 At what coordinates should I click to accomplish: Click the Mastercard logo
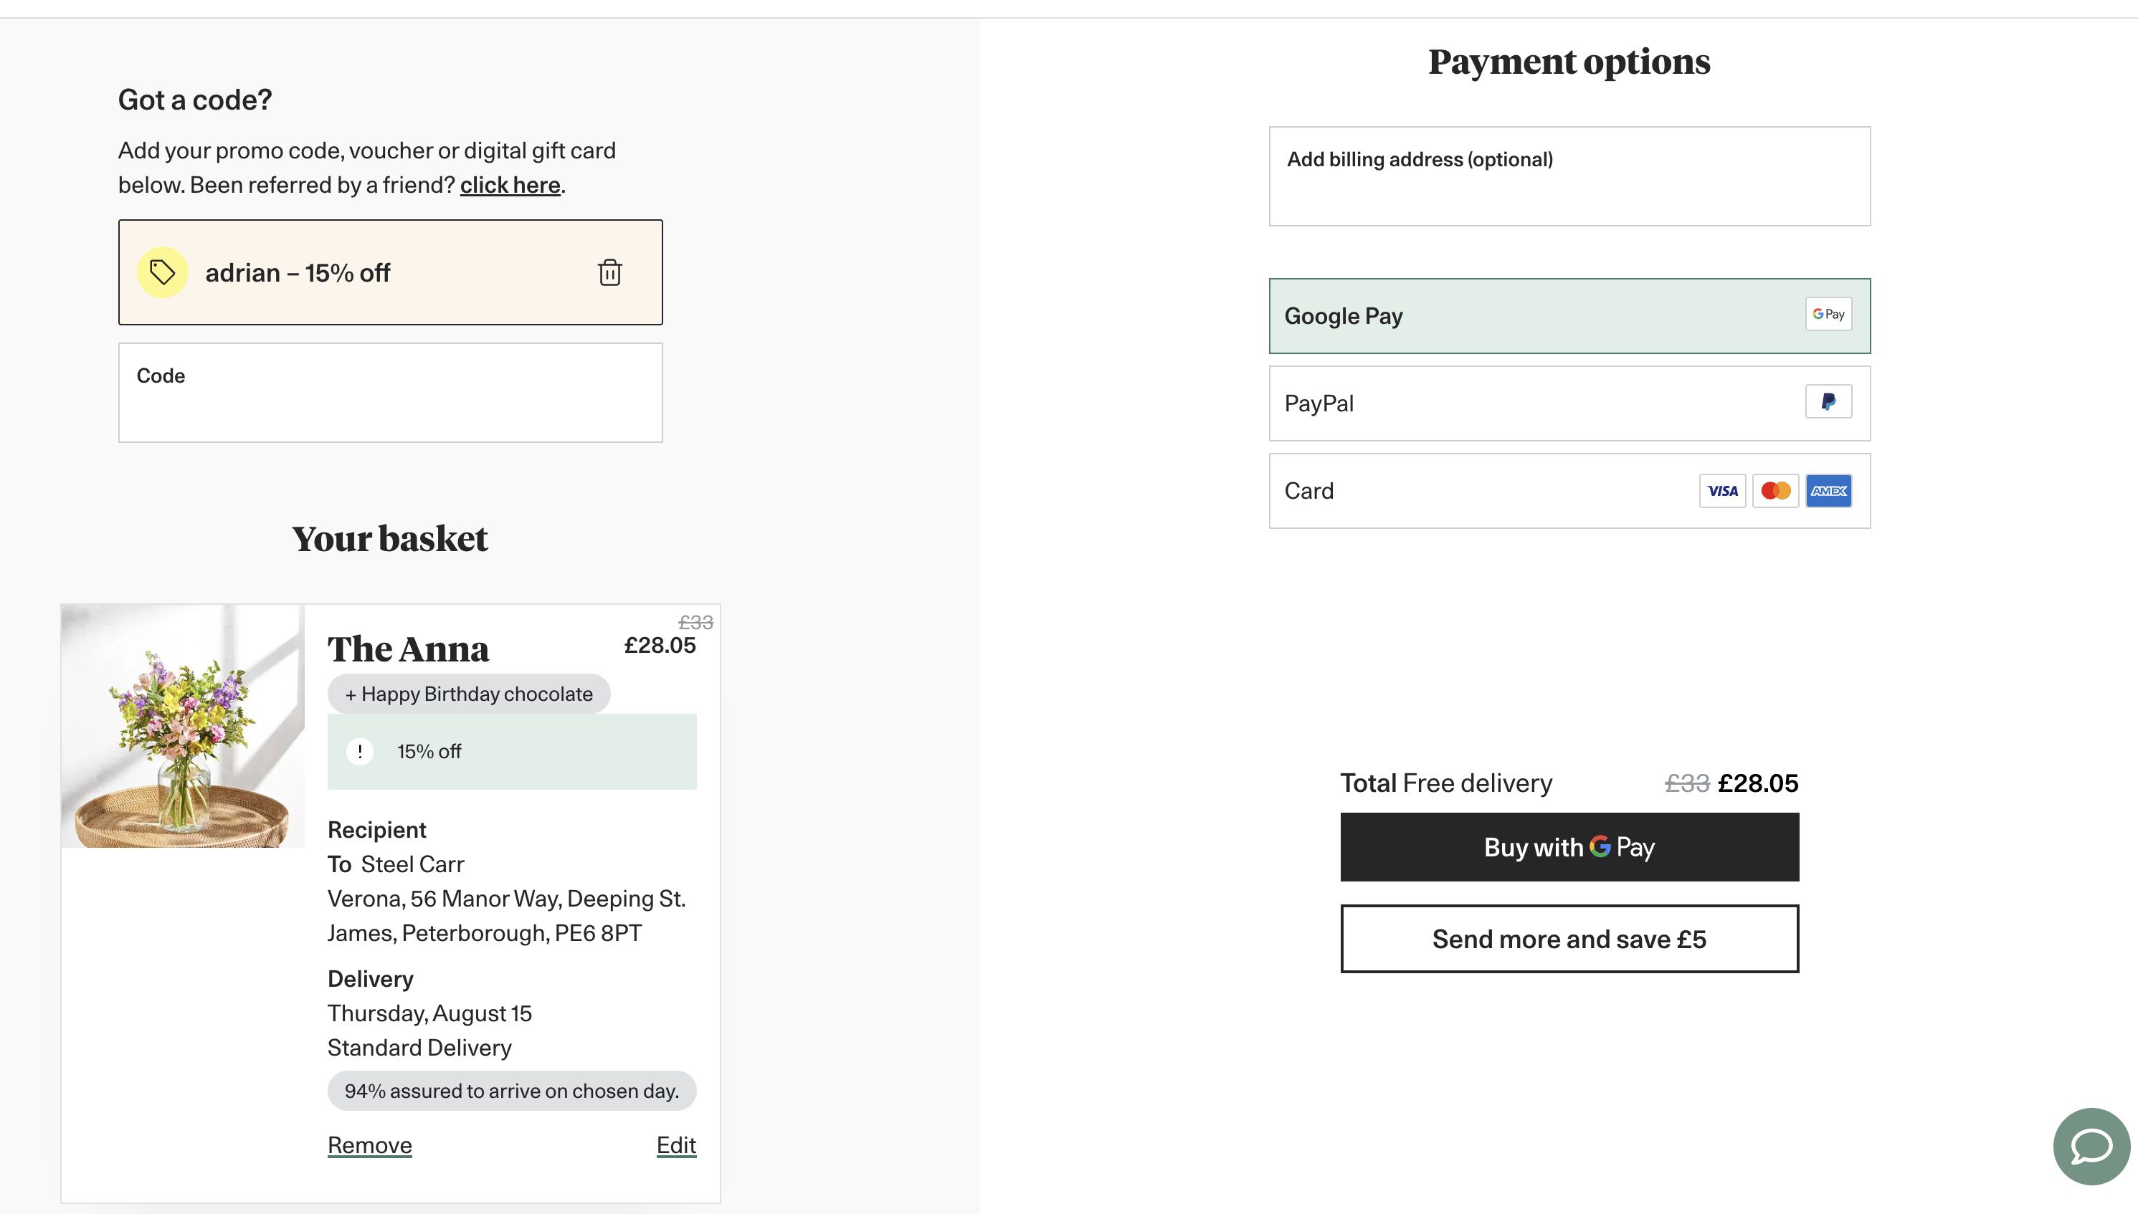click(1775, 491)
